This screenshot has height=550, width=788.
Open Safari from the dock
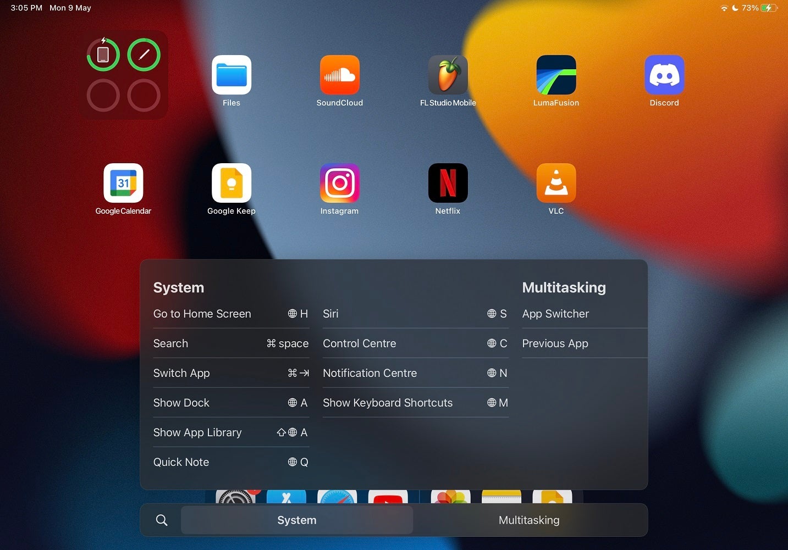click(337, 497)
